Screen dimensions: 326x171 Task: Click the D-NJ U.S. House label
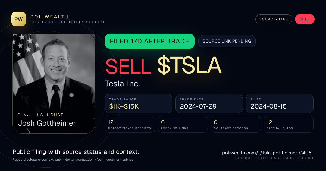[41, 115]
